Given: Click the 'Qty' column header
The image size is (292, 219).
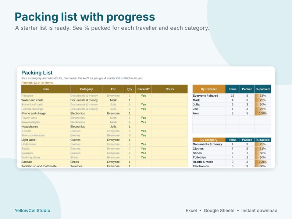Looking at the screenshot, I should tap(129, 89).
